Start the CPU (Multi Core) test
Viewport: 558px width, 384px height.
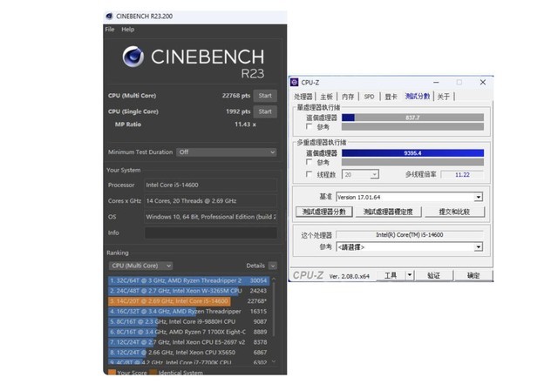pyautogui.click(x=265, y=96)
